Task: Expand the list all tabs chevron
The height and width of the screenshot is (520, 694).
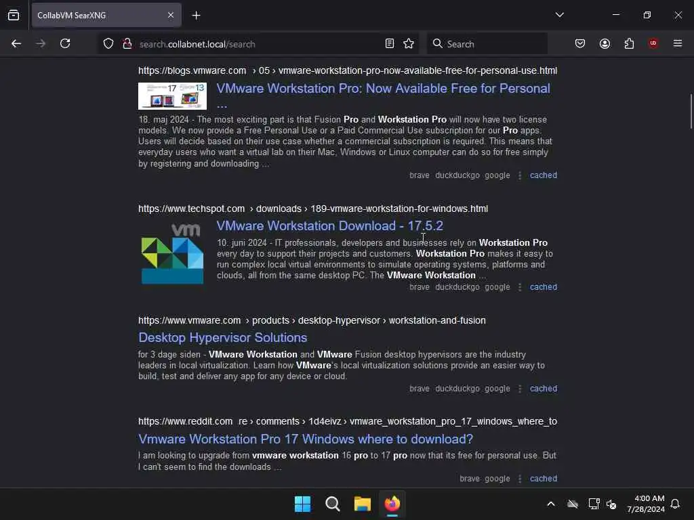Action: click(559, 15)
